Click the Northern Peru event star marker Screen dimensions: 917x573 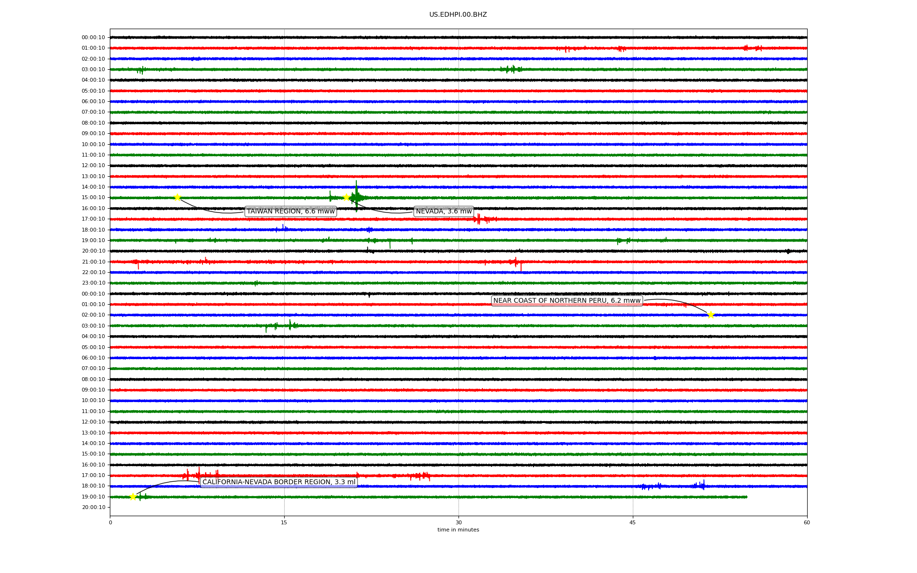[710, 315]
